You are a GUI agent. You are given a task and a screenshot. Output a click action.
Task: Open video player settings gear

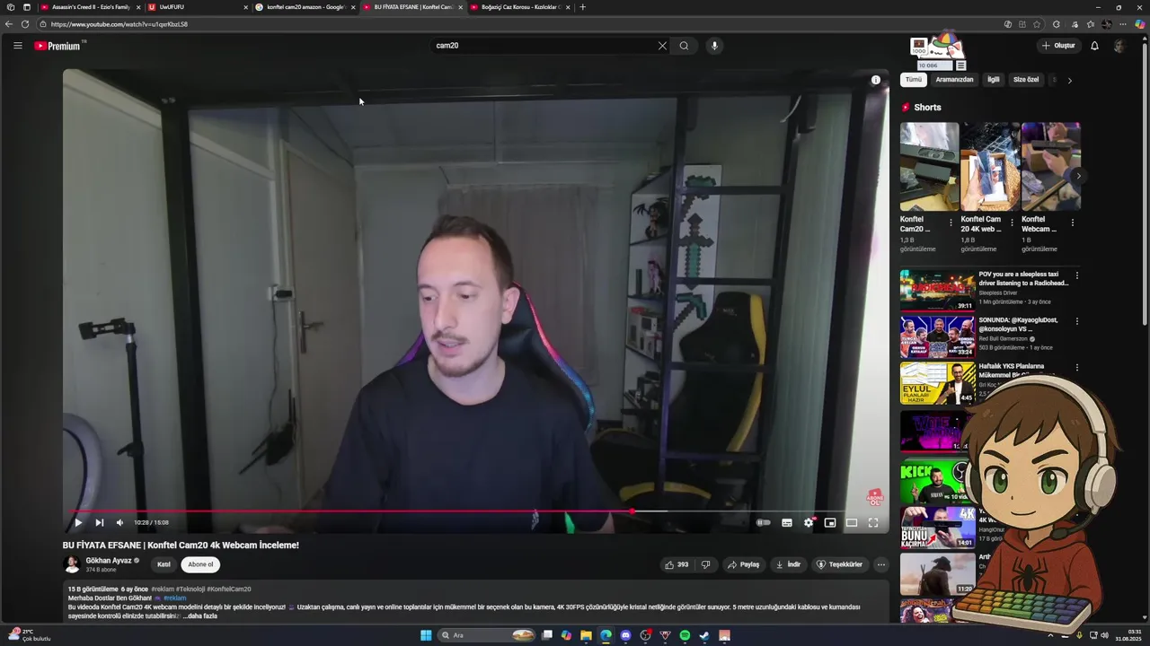pos(809,522)
